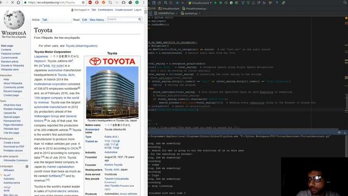Open the Wikipedia Article tab
348x196 pixels.
coord(36,20)
